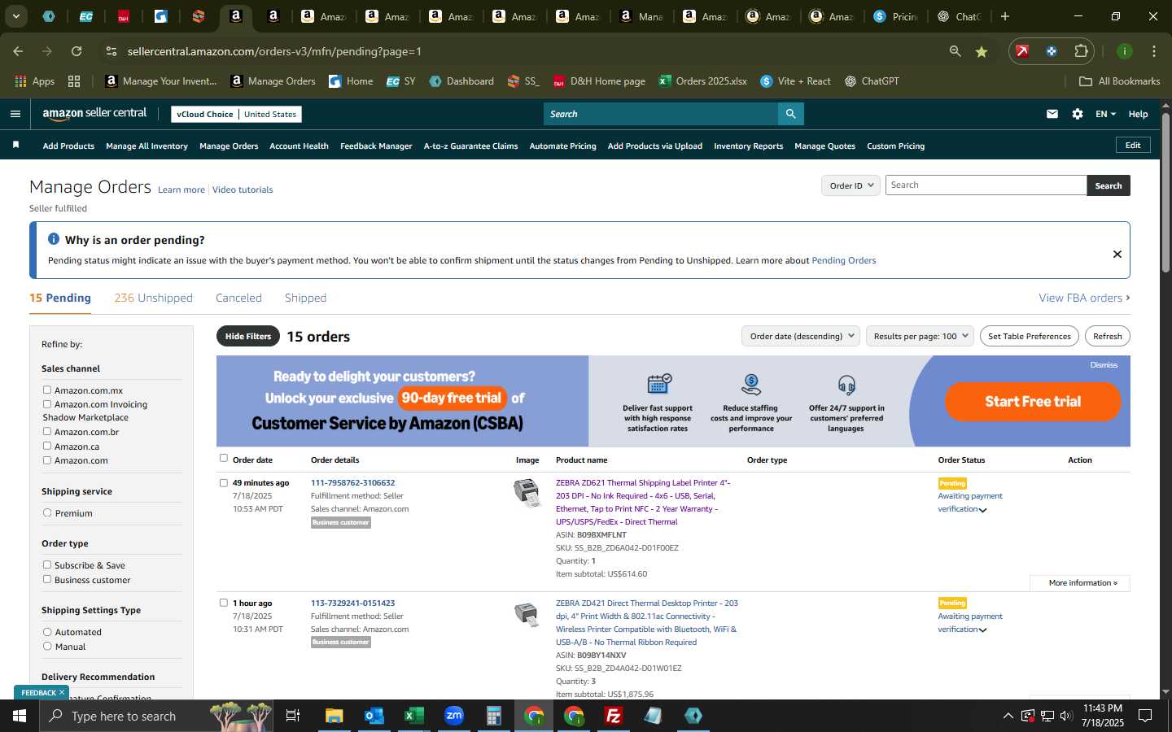Select the Premium shipping service radio
The width and height of the screenshot is (1172, 732).
coord(47,512)
